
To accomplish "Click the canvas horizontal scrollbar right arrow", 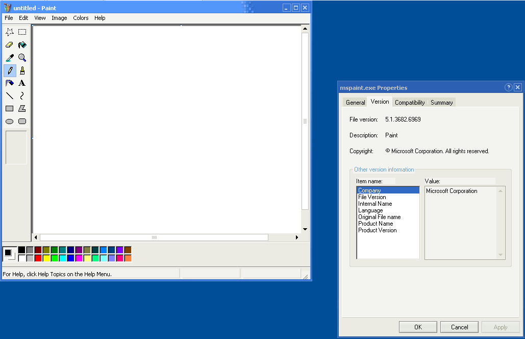I will (296, 237).
